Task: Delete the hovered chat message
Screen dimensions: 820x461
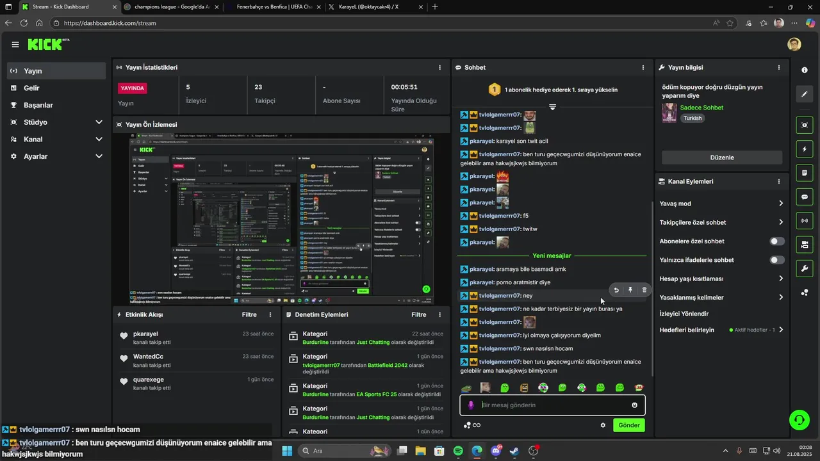Action: 644,290
